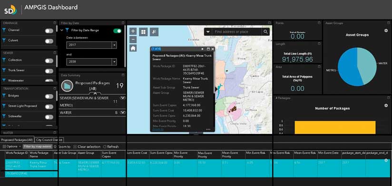Enable the Bridges filter switch
Screen dimensions: 392x186
point(49,97)
